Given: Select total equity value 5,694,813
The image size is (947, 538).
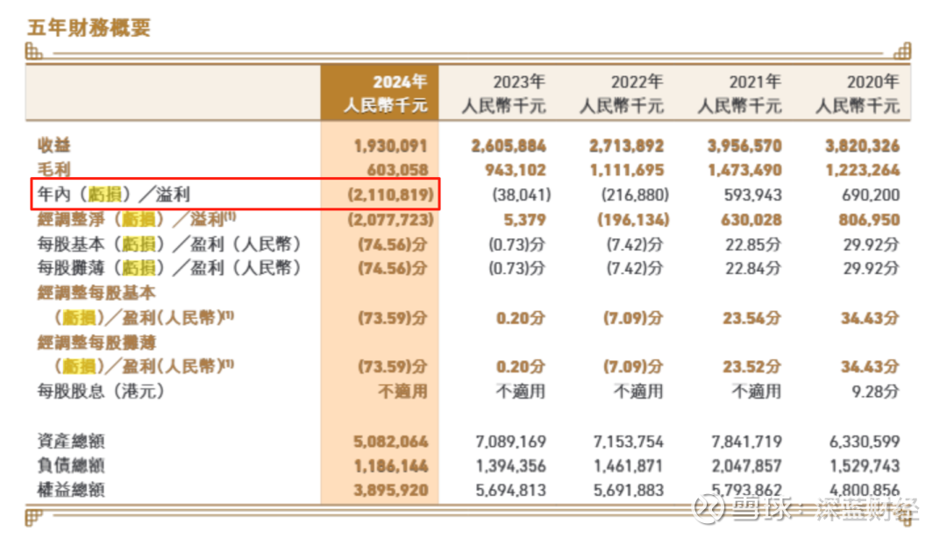Looking at the screenshot, I should pos(511,491).
